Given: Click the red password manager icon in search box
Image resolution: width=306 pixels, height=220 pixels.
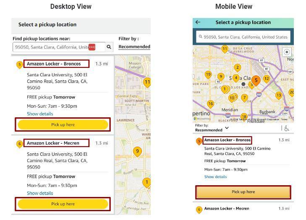Looking at the screenshot, I should tap(92, 47).
